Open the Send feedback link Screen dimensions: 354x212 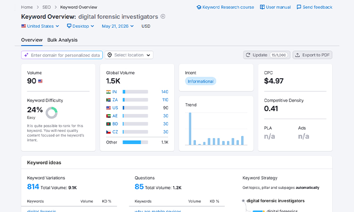tap(314, 7)
